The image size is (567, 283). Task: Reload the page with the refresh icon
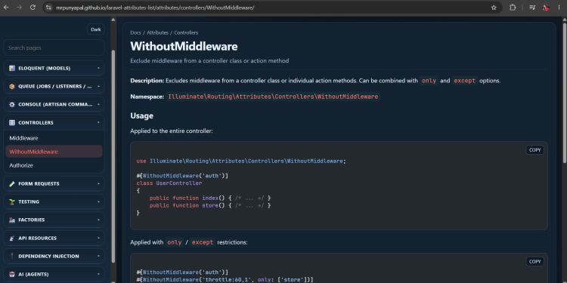click(33, 8)
